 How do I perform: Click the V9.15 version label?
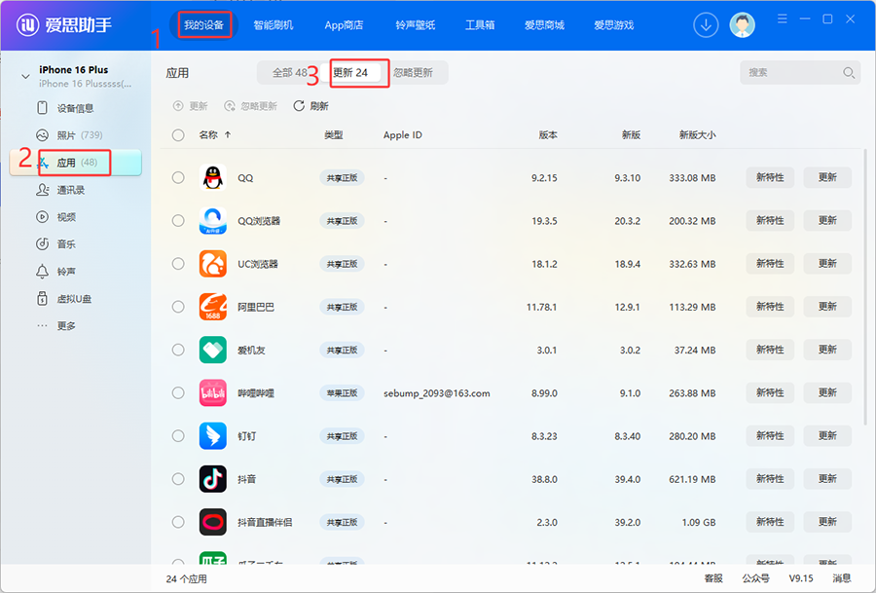point(801,578)
